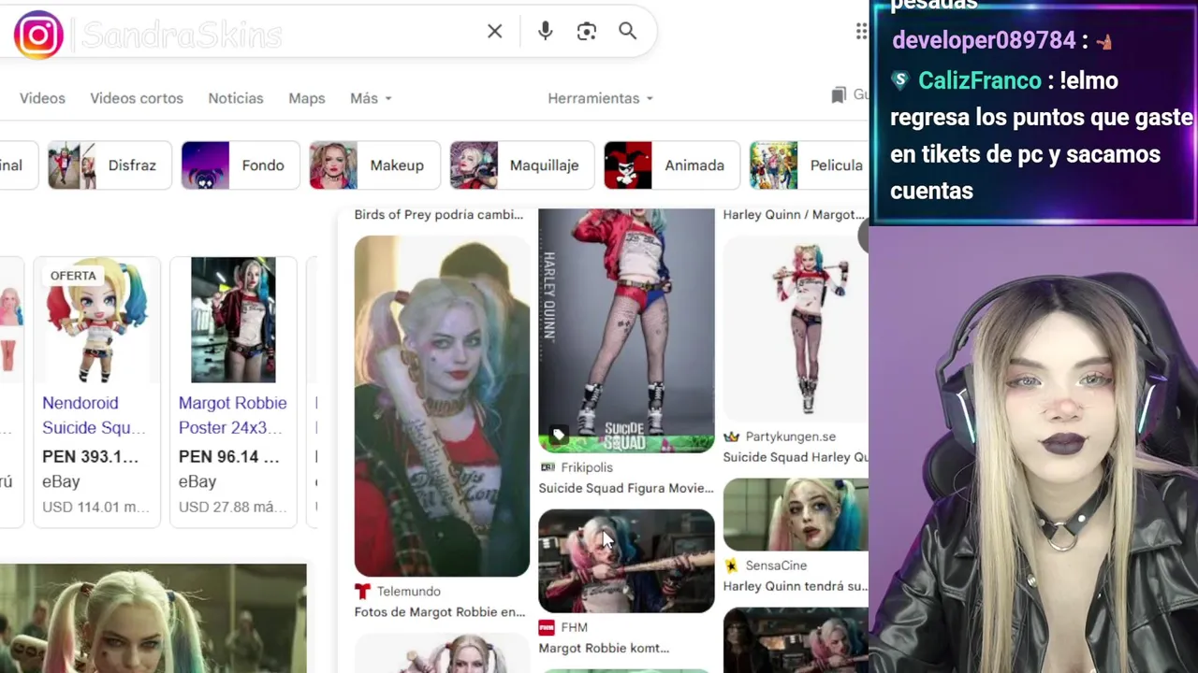Viewport: 1198px width, 673px height.
Task: Select the Pelicula filter chip
Action: coord(809,165)
